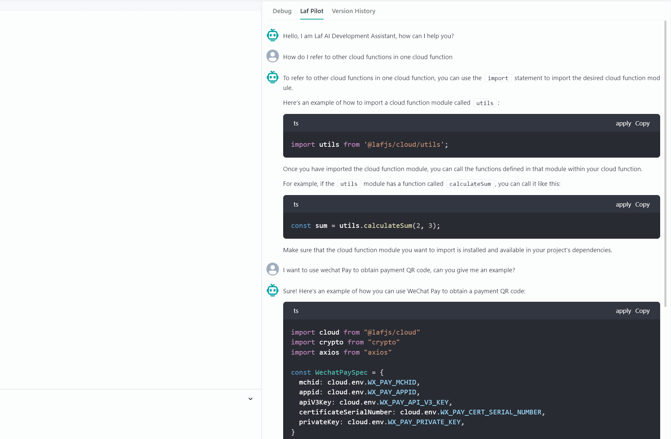Screen dimensions: 671x439
Task: Copy the import utils code snippet
Action: 642,123
